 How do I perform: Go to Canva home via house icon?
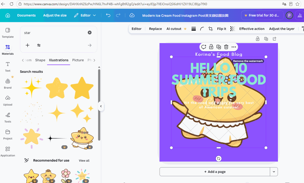tap(8, 15)
